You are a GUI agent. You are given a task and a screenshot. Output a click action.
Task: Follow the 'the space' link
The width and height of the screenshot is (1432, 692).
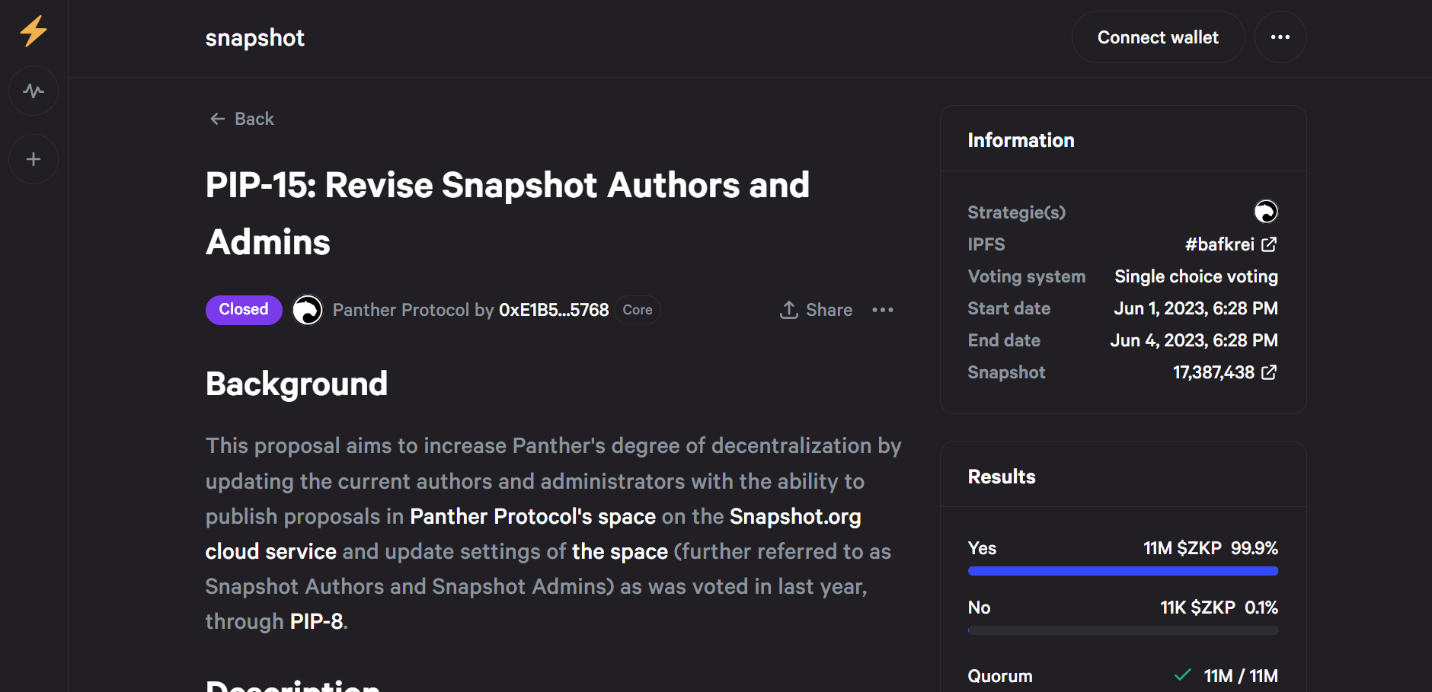(x=620, y=551)
